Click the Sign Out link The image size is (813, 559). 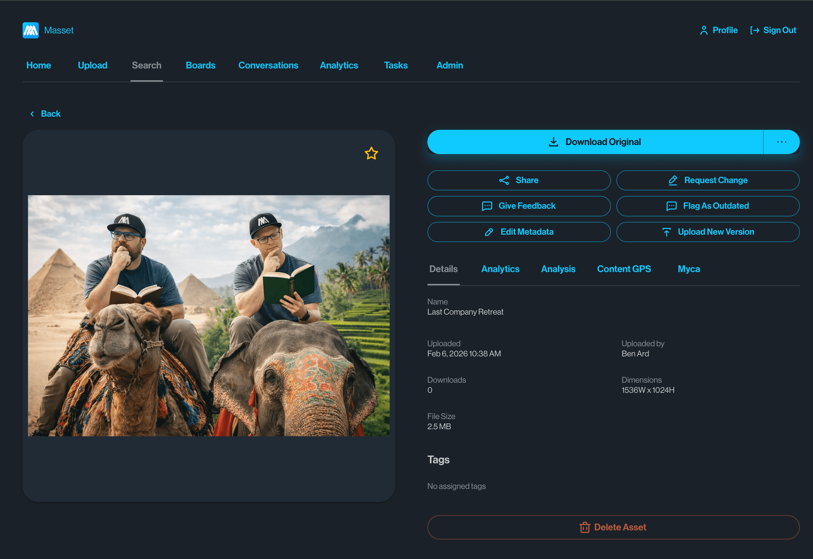pyautogui.click(x=780, y=30)
